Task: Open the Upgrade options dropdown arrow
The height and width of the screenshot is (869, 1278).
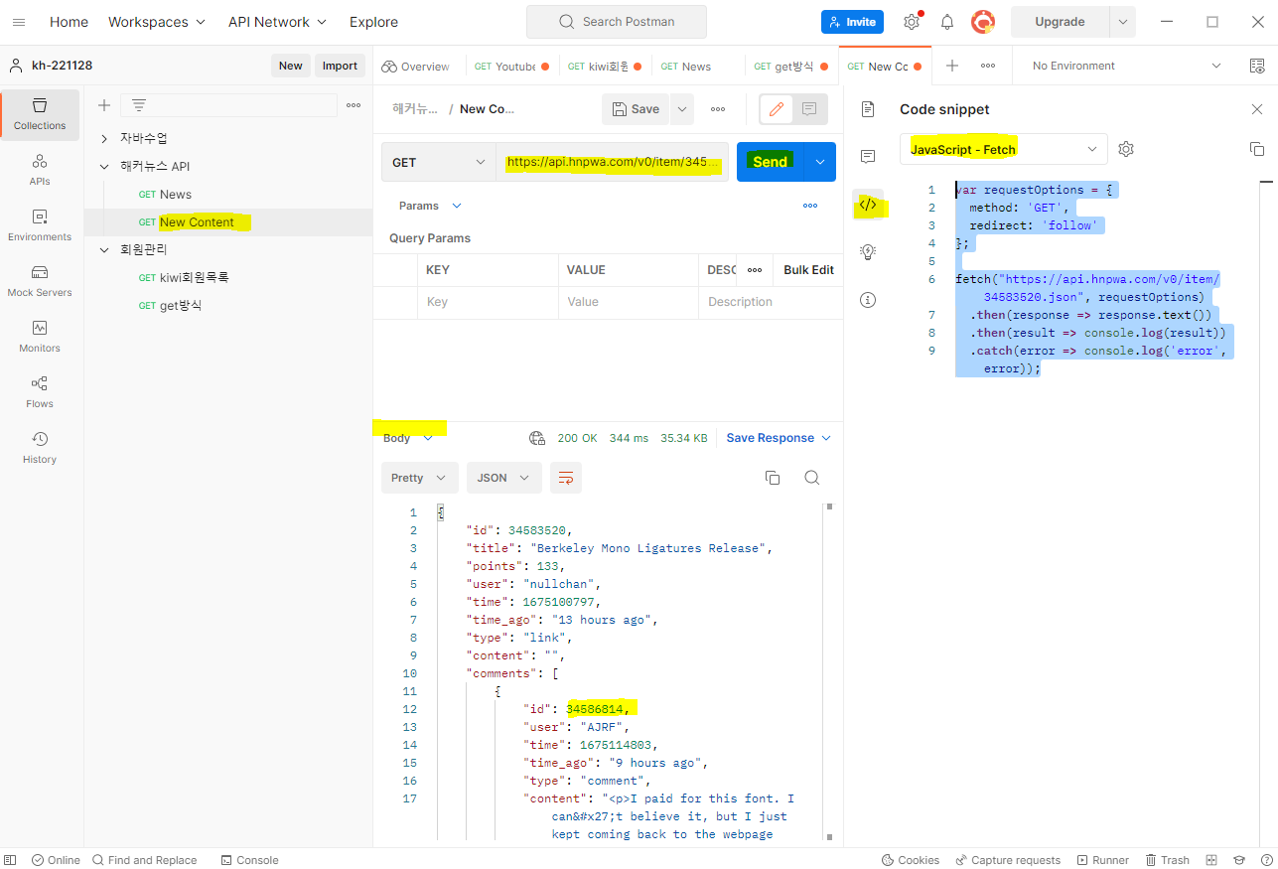Action: [1122, 21]
